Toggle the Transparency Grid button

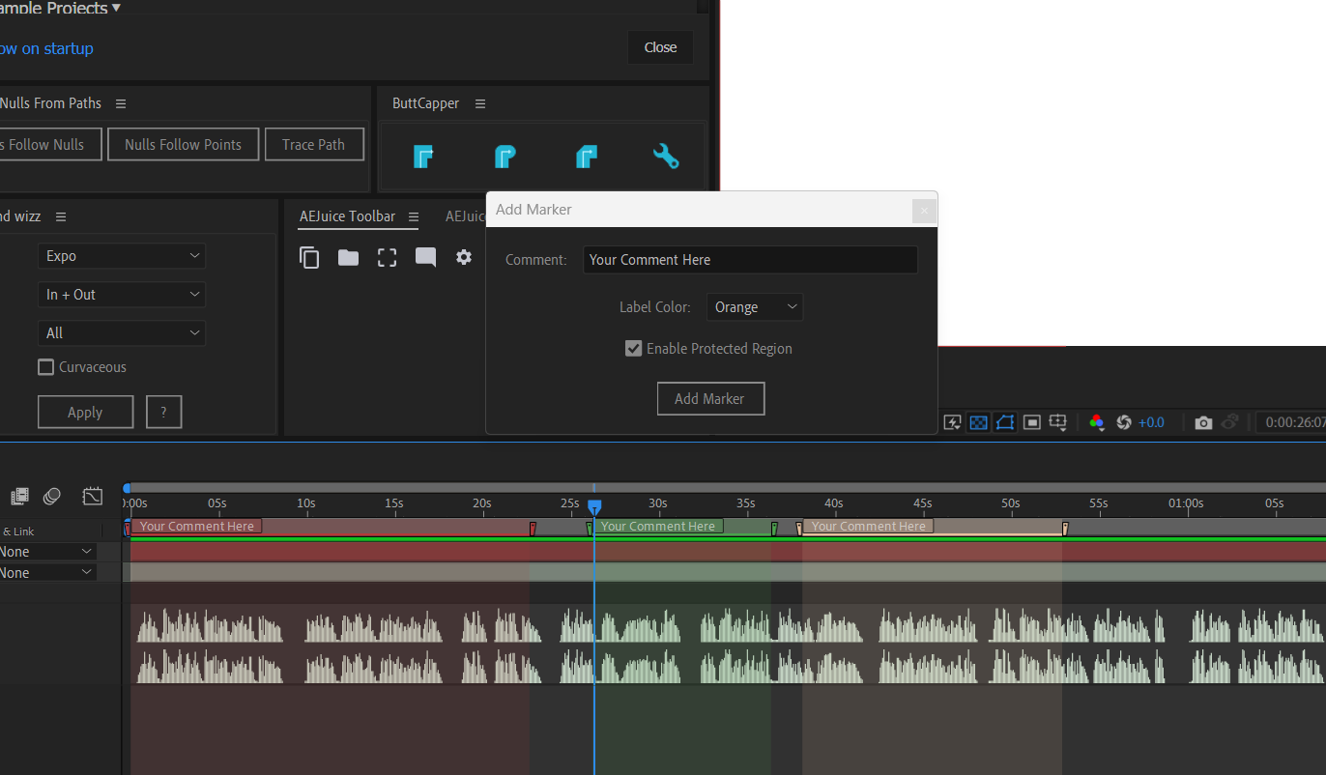pyautogui.click(x=978, y=422)
